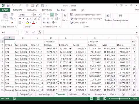Click the macro recording icon in status bar

pyautogui.click(x=14, y=99)
